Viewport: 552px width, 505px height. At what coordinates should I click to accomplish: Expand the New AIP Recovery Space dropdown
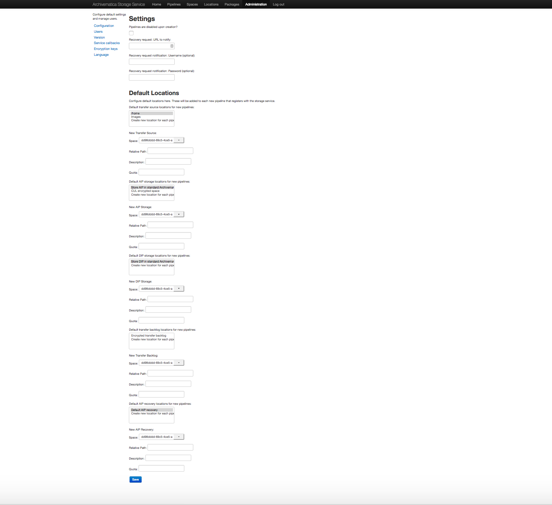pos(161,437)
